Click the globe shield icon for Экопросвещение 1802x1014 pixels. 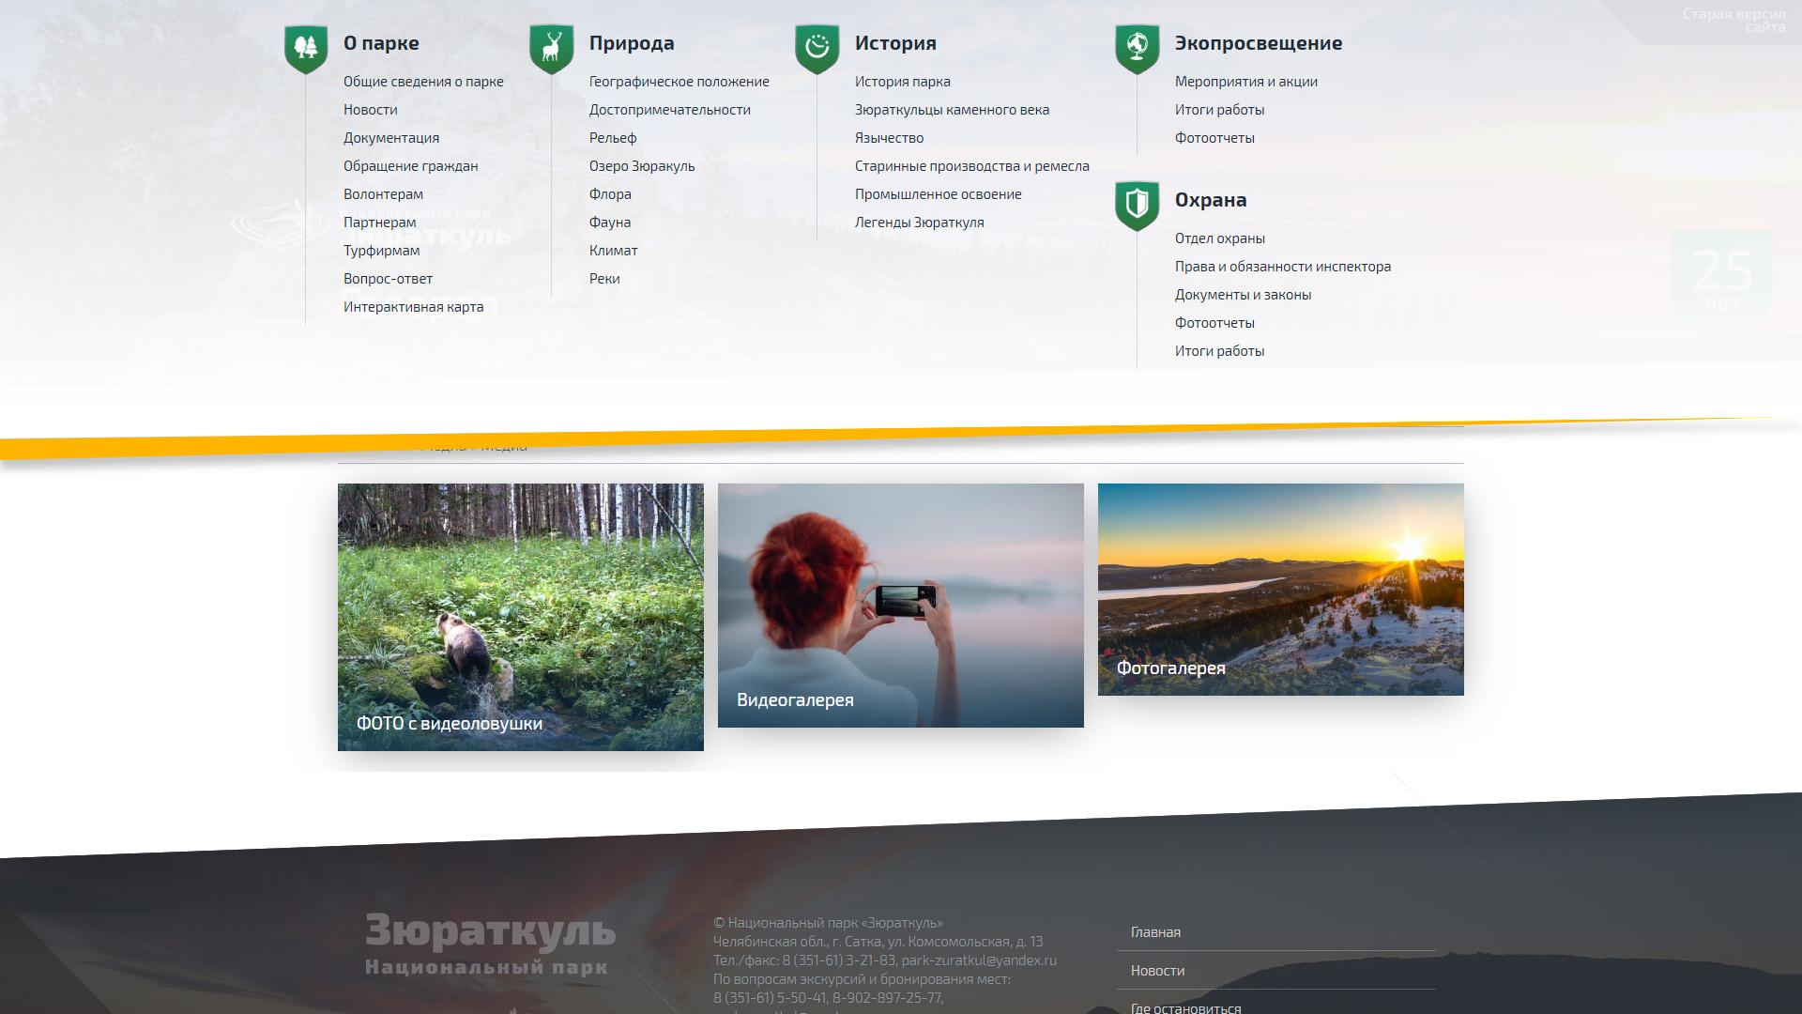pyautogui.click(x=1138, y=47)
